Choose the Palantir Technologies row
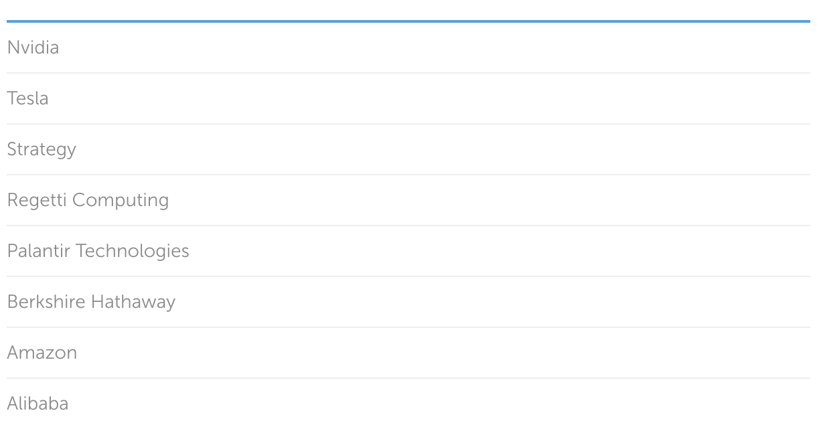This screenshot has height=435, width=817. coord(408,251)
